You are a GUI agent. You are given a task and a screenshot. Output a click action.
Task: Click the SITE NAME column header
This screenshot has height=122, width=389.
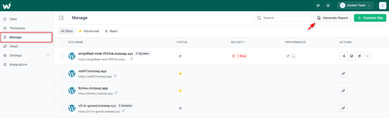point(75,42)
